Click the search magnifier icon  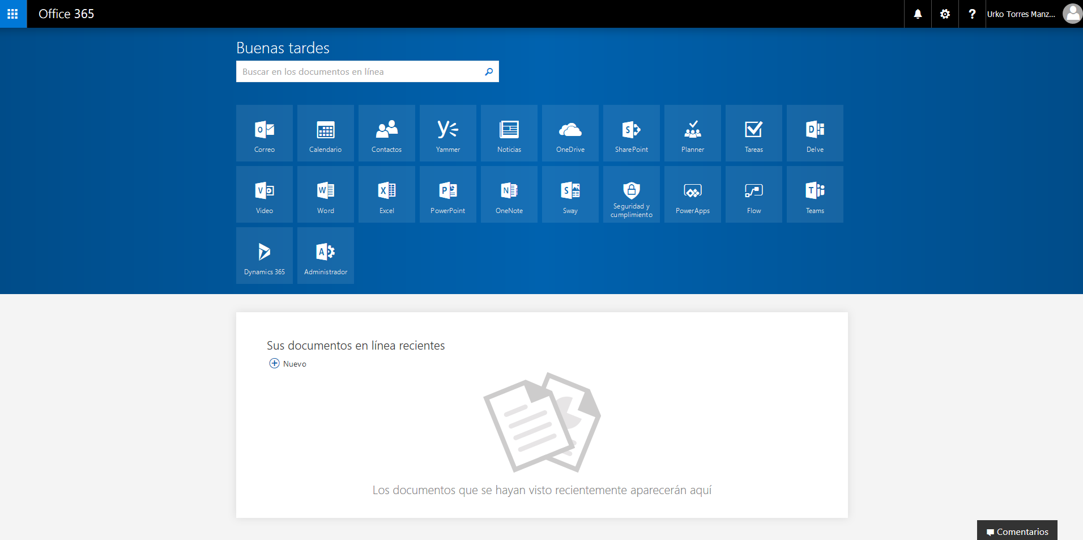coord(489,71)
